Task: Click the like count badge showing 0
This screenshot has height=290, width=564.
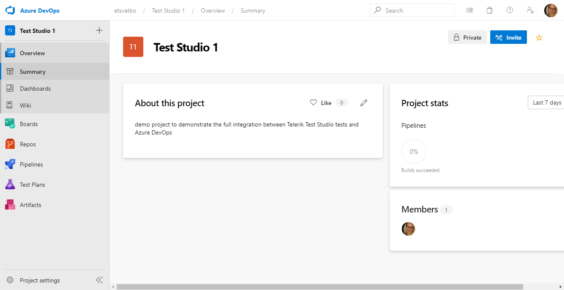Action: coord(342,102)
